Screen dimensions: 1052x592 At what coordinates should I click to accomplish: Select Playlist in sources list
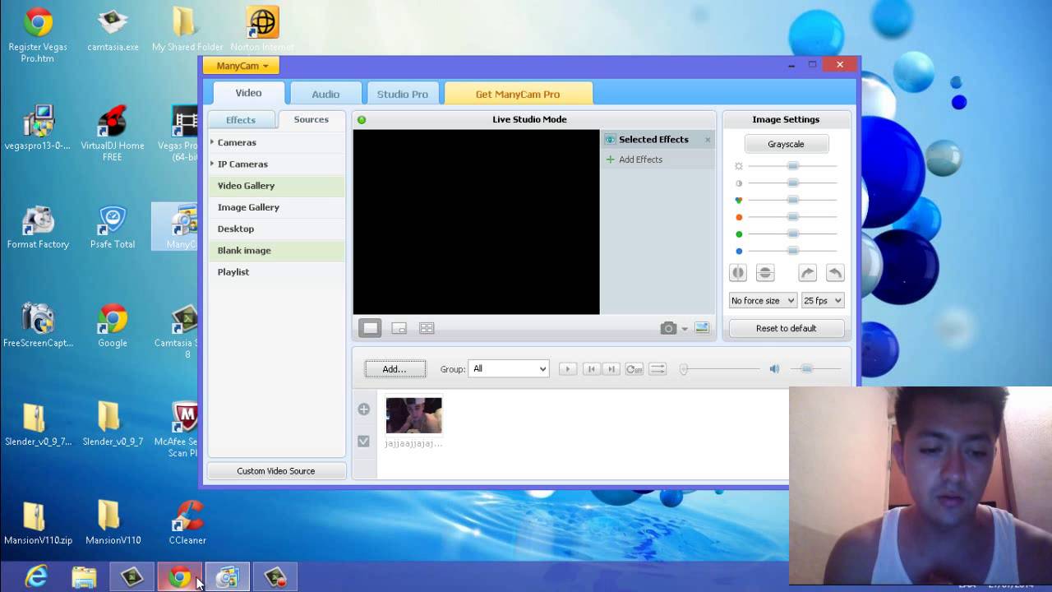(277, 272)
